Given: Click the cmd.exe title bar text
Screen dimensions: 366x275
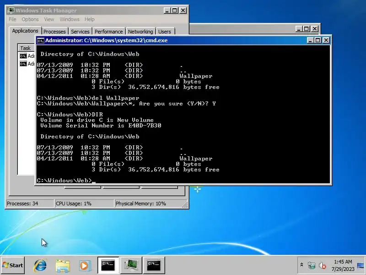Looking at the screenshot, I should [107, 40].
